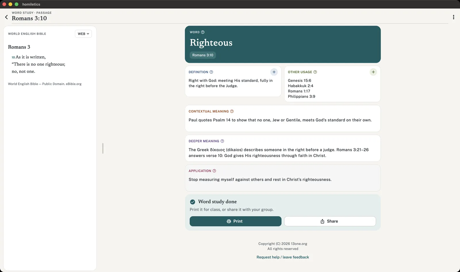Click the Copyright 2026 13one.org footer text
The height and width of the screenshot is (272, 460).
point(283,244)
